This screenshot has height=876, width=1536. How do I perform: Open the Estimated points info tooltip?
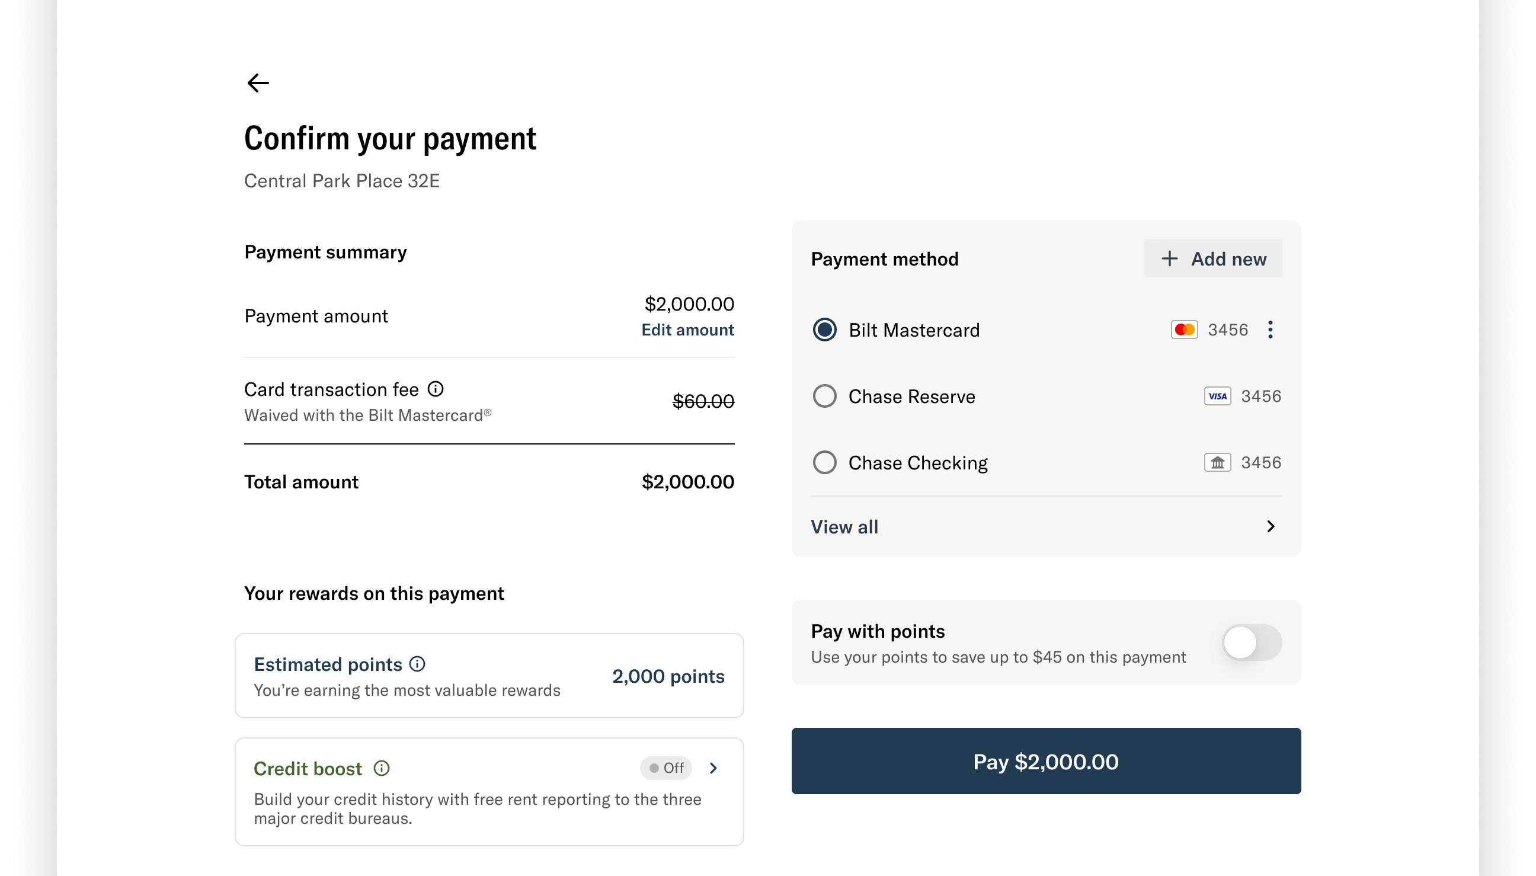pos(417,663)
